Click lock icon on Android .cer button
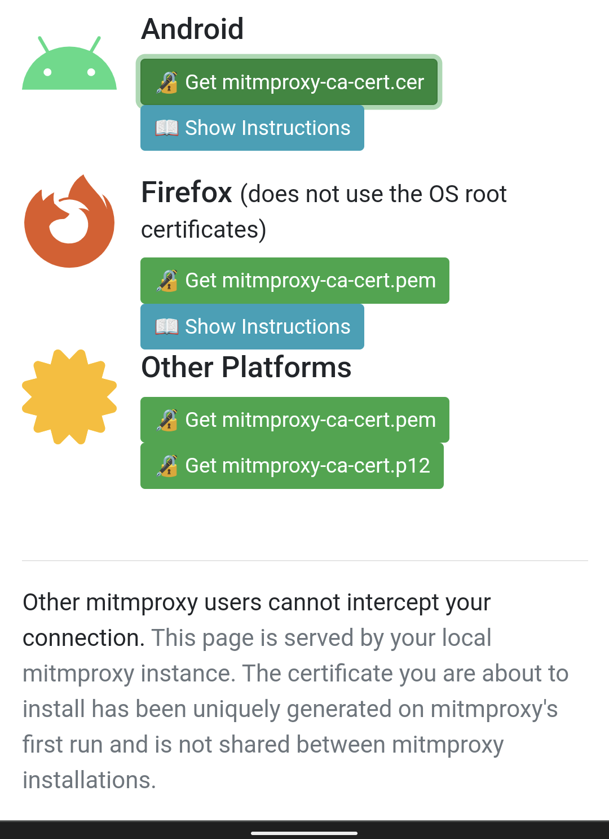The width and height of the screenshot is (609, 839). [x=167, y=82]
